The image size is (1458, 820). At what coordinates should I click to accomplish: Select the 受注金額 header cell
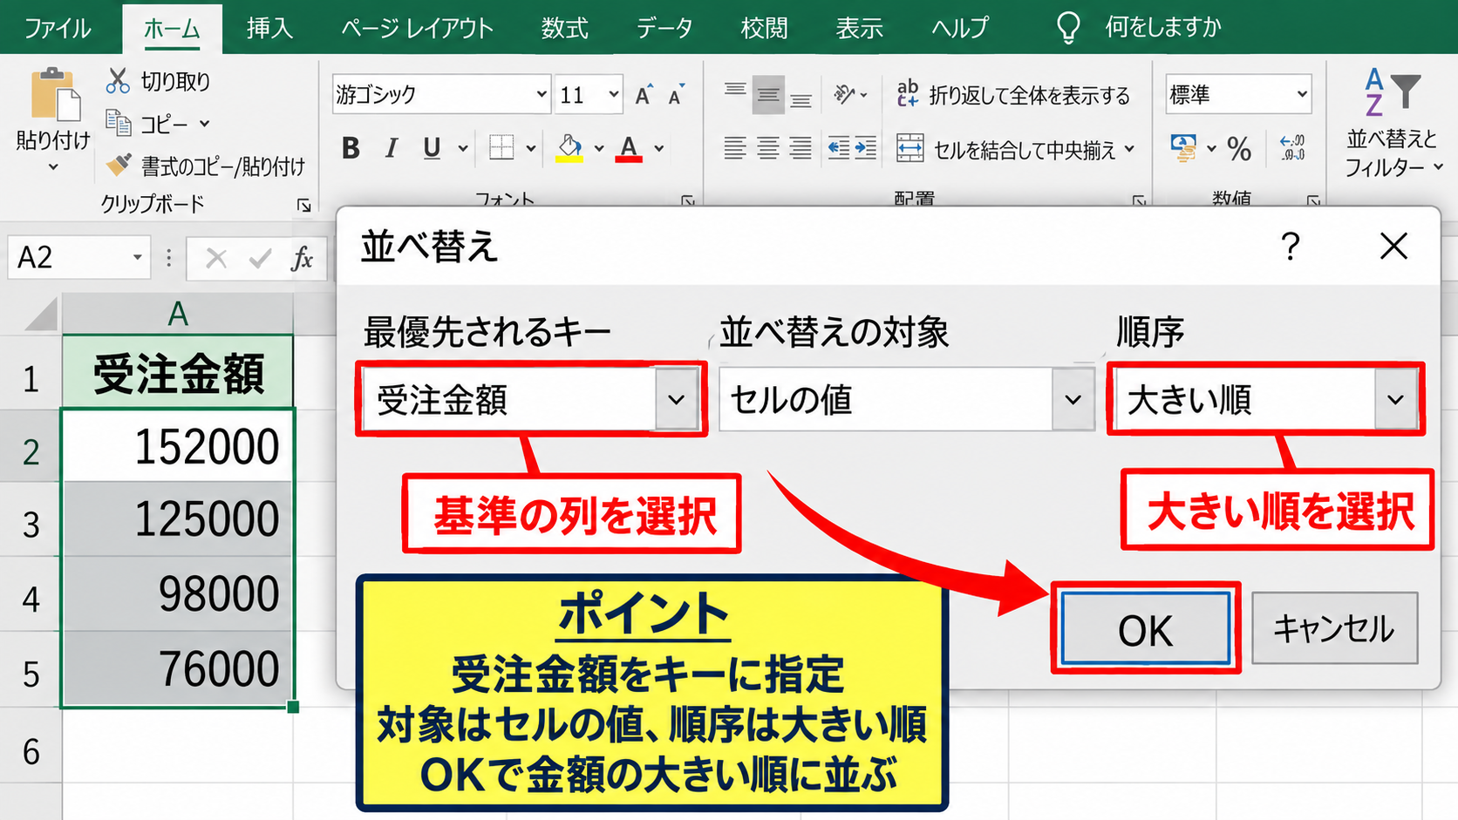click(x=178, y=372)
